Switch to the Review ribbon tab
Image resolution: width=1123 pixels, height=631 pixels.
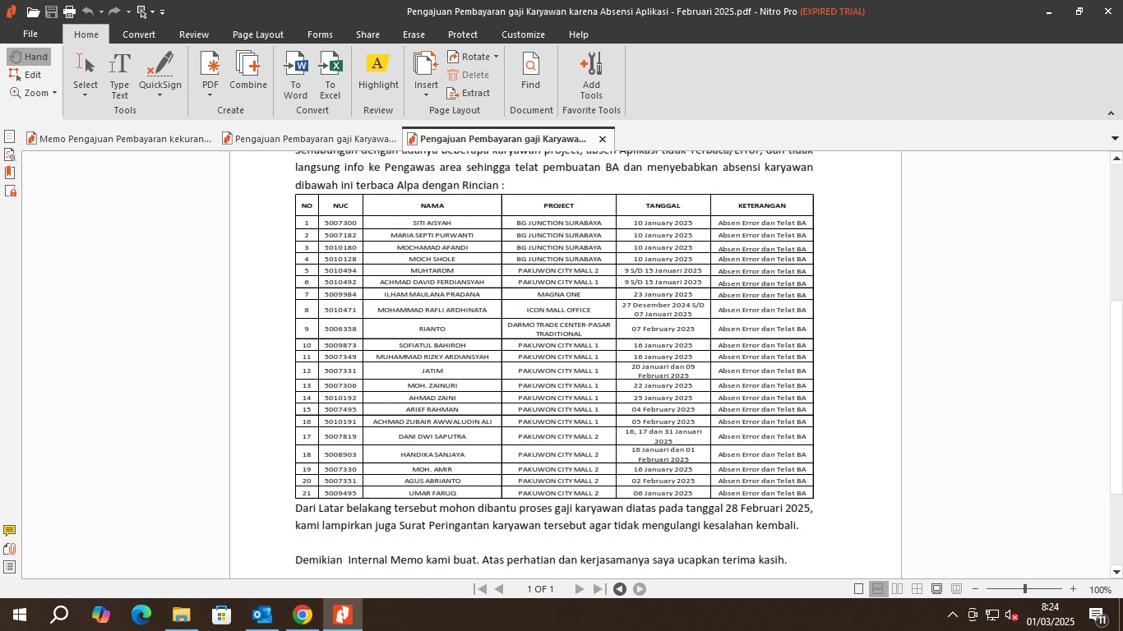click(x=194, y=35)
